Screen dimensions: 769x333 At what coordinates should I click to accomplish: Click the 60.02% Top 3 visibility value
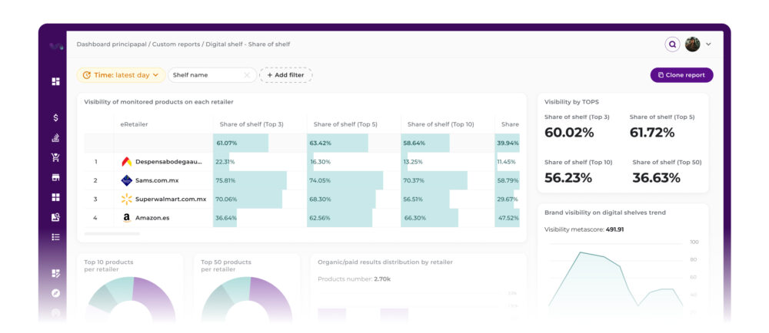click(569, 133)
